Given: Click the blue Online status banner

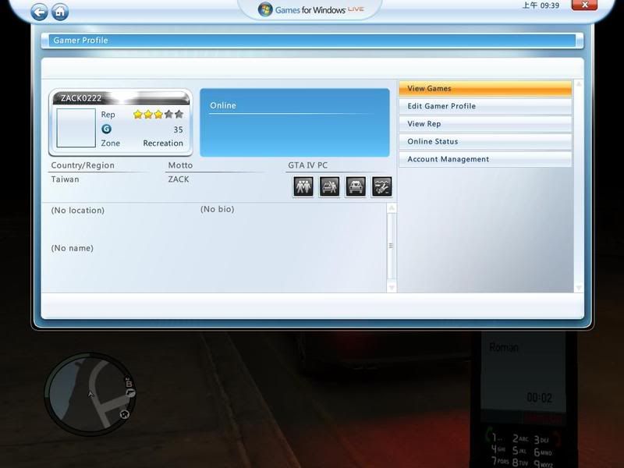Looking at the screenshot, I should tap(294, 122).
